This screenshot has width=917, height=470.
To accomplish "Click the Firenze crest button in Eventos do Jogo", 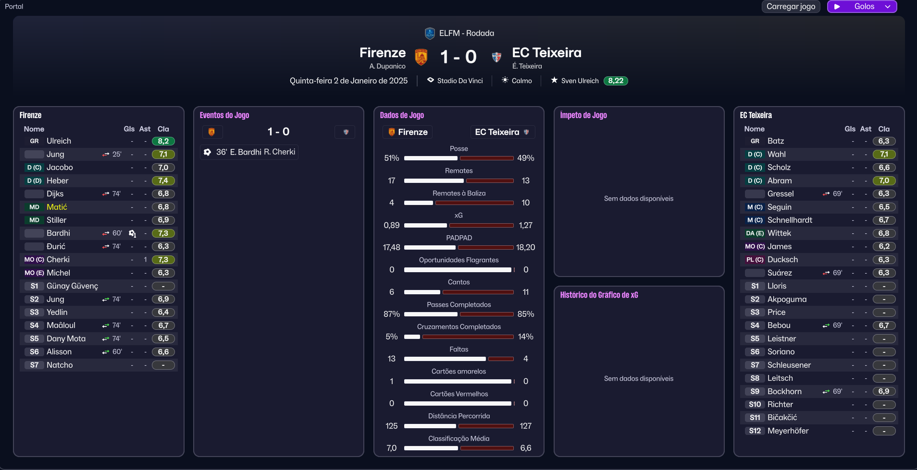I will (211, 132).
